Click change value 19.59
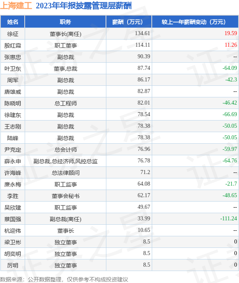The image size is (239, 283). point(231,33)
